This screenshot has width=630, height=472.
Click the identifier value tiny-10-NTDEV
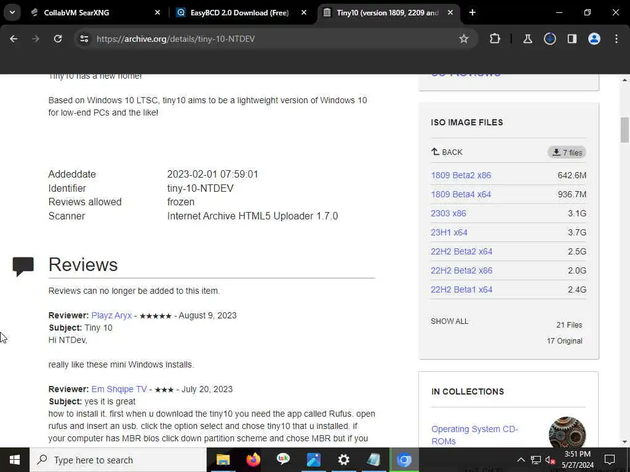200,188
